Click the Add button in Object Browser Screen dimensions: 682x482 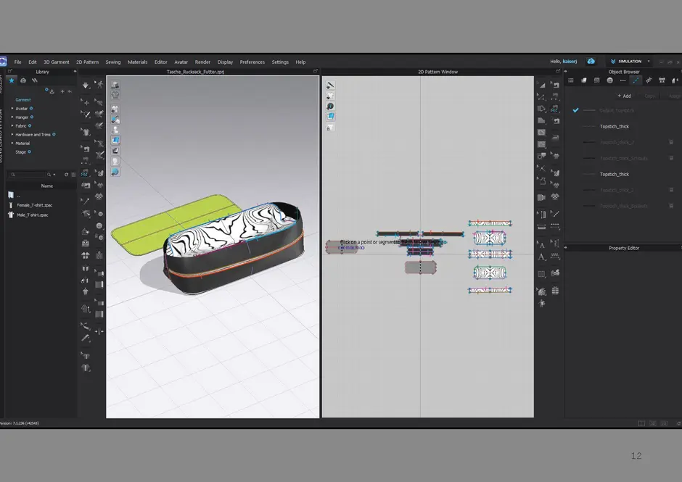624,96
